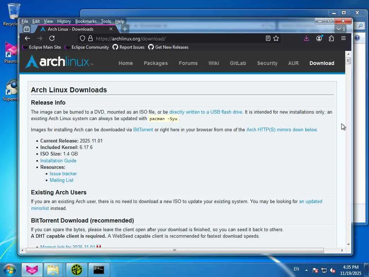Open the clock showing 4:35 PM
Viewport: 369px width, 277px height.
click(351, 270)
